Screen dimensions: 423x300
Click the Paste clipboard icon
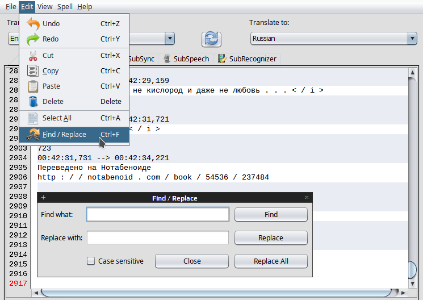point(33,86)
